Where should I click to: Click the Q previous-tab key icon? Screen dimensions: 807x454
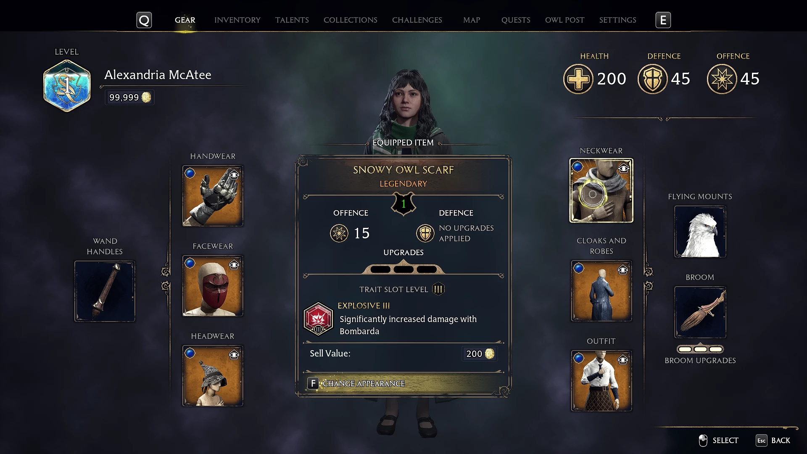point(144,20)
